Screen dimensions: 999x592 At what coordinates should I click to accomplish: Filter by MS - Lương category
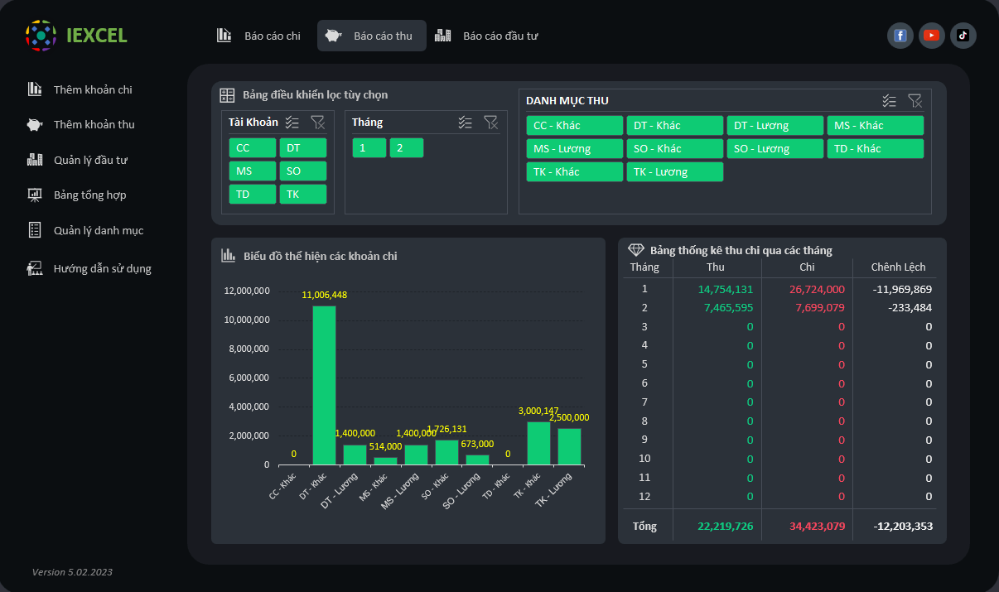click(575, 148)
